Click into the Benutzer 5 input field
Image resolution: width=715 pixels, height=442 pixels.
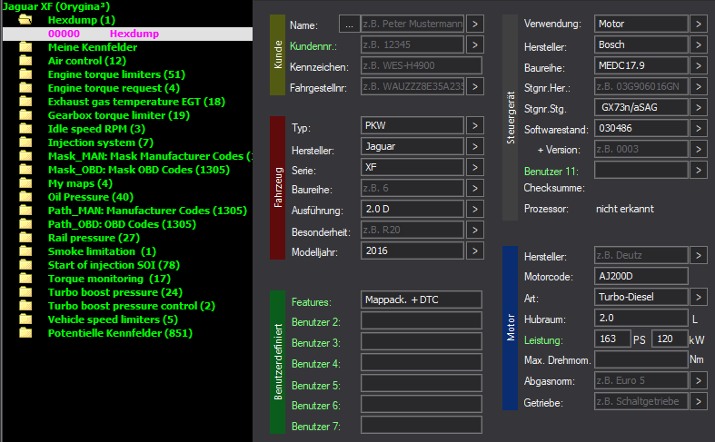coord(422,383)
